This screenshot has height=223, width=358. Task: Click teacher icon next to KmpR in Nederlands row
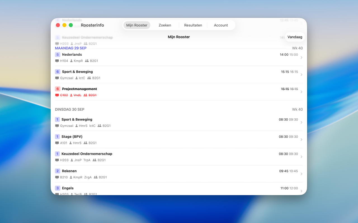(71, 61)
